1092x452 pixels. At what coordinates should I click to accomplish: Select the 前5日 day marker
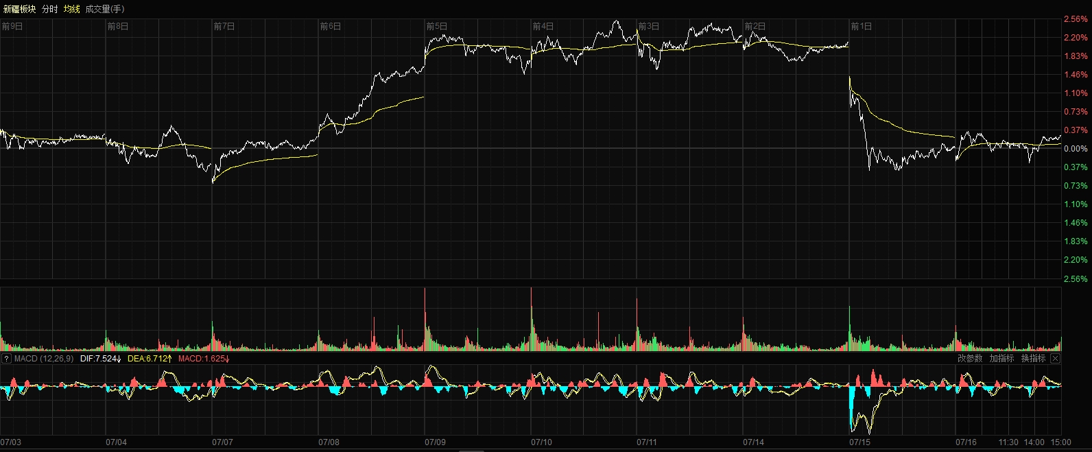click(x=437, y=26)
